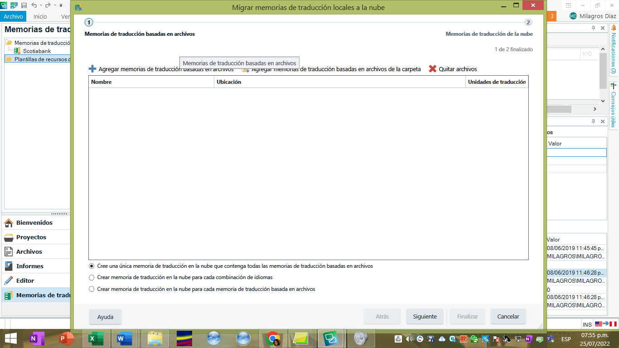
Task: Select memoria por cada memoria basada en archivos
Action: pos(92,289)
